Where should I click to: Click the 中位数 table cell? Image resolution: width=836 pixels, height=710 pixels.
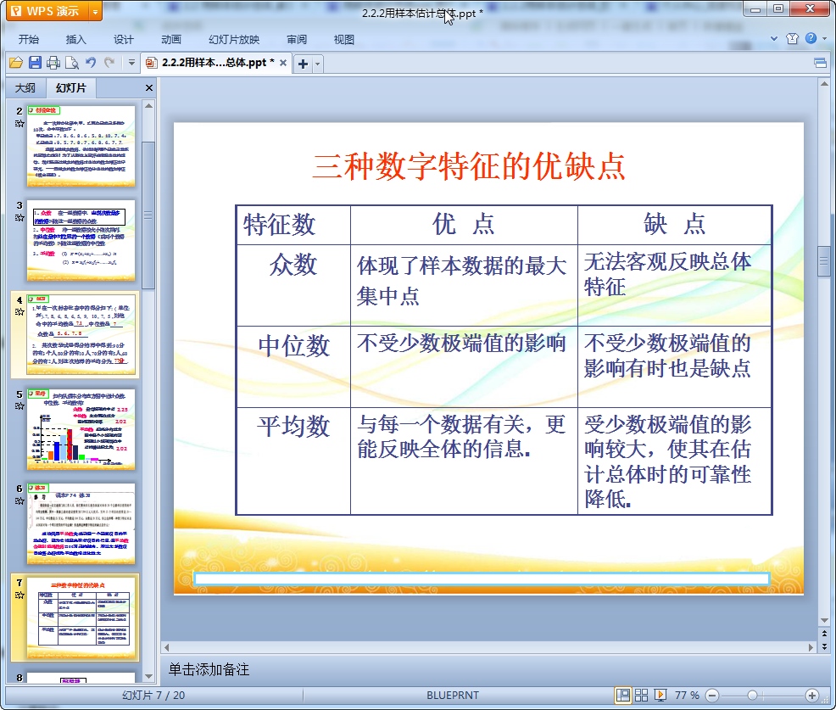coord(293,367)
